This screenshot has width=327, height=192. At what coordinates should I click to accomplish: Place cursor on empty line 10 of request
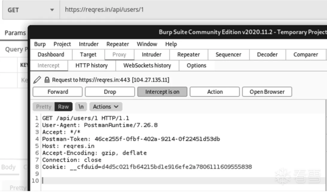[x=183, y=181]
